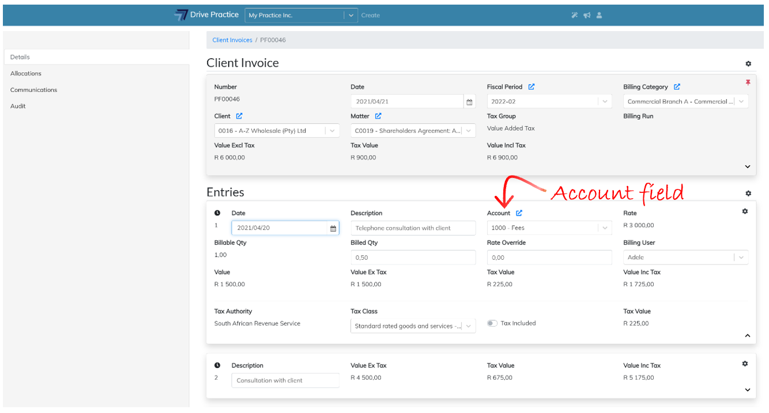Image resolution: width=769 pixels, height=413 pixels.
Task: Click the user profile icon in header
Action: click(x=599, y=16)
